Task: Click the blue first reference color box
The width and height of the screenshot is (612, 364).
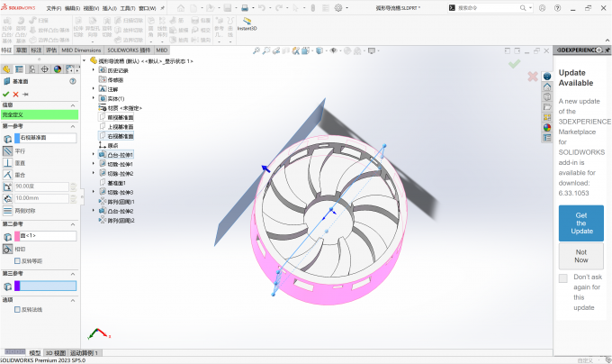Action: coord(17,138)
